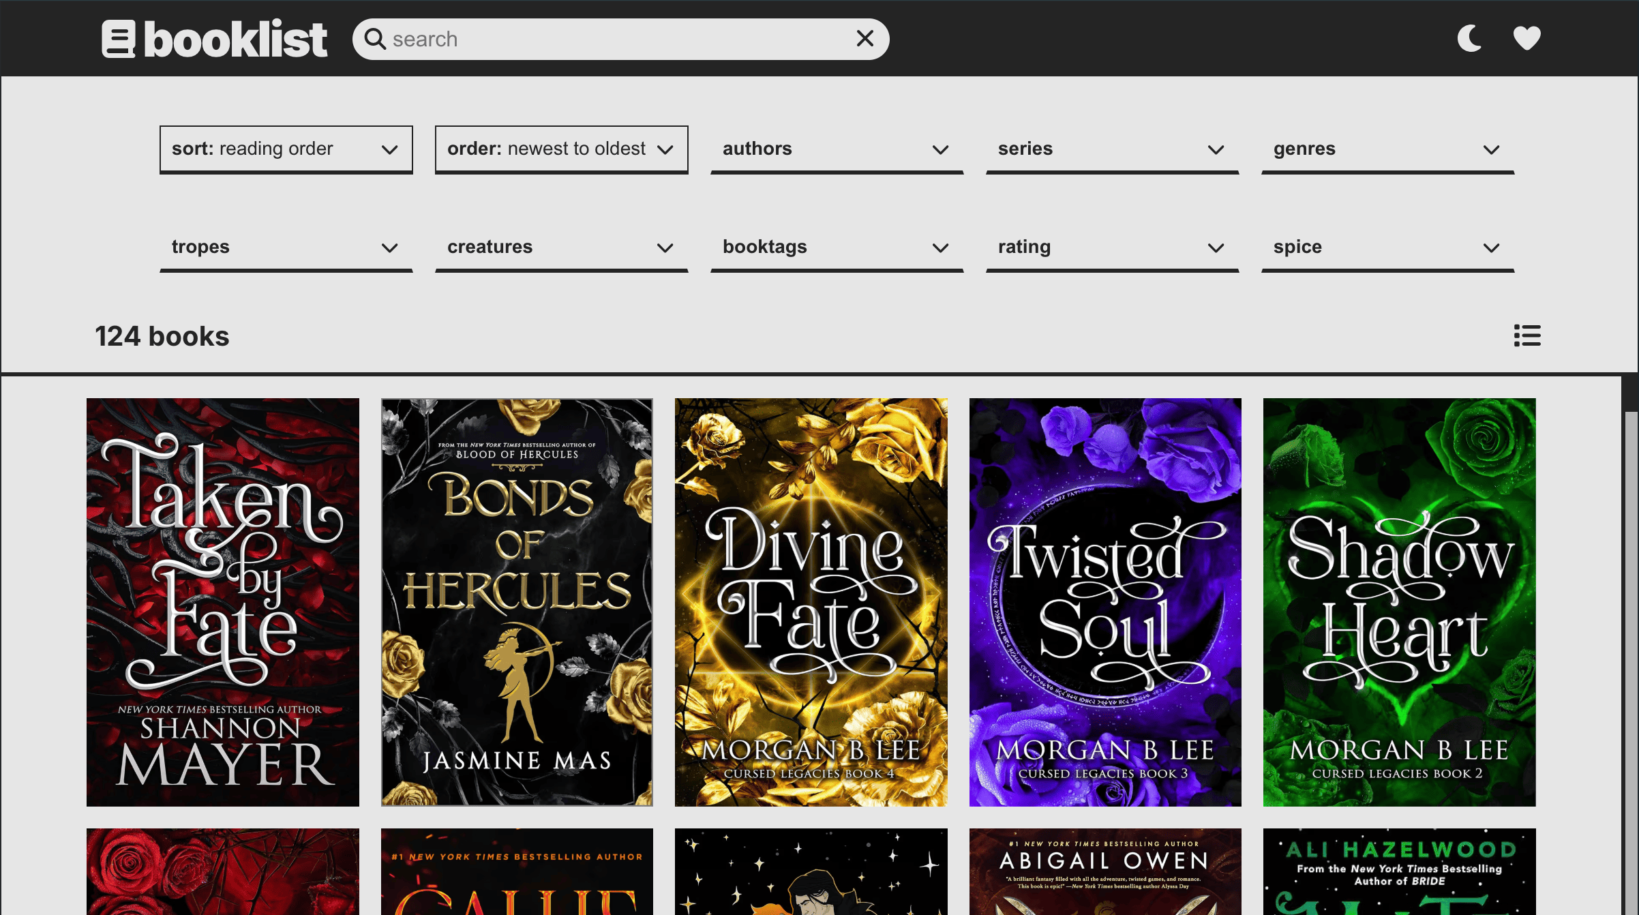Toggle dark mode with the moon icon
The image size is (1639, 915).
coord(1469,39)
